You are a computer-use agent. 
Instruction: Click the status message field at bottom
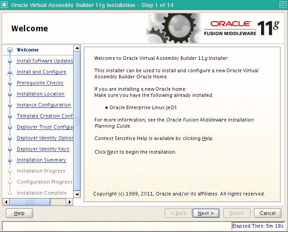click(x=117, y=226)
